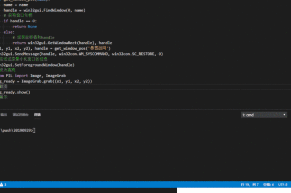The width and height of the screenshot is (291, 193).
Task: Click the SetForegroundWindow(handle) line
Action: [x=37, y=65]
